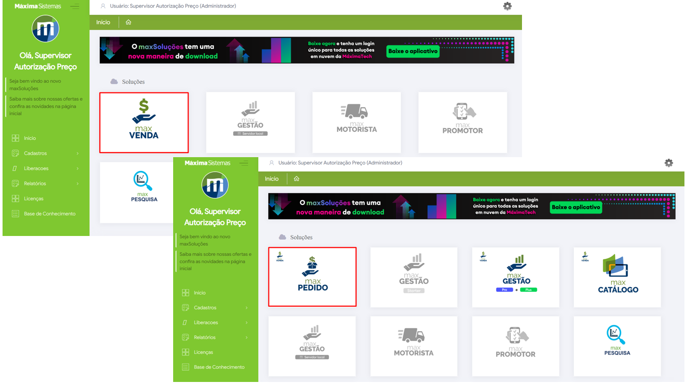Switch to the Início tab in back window
687x385 pixels.
pyautogui.click(x=103, y=22)
